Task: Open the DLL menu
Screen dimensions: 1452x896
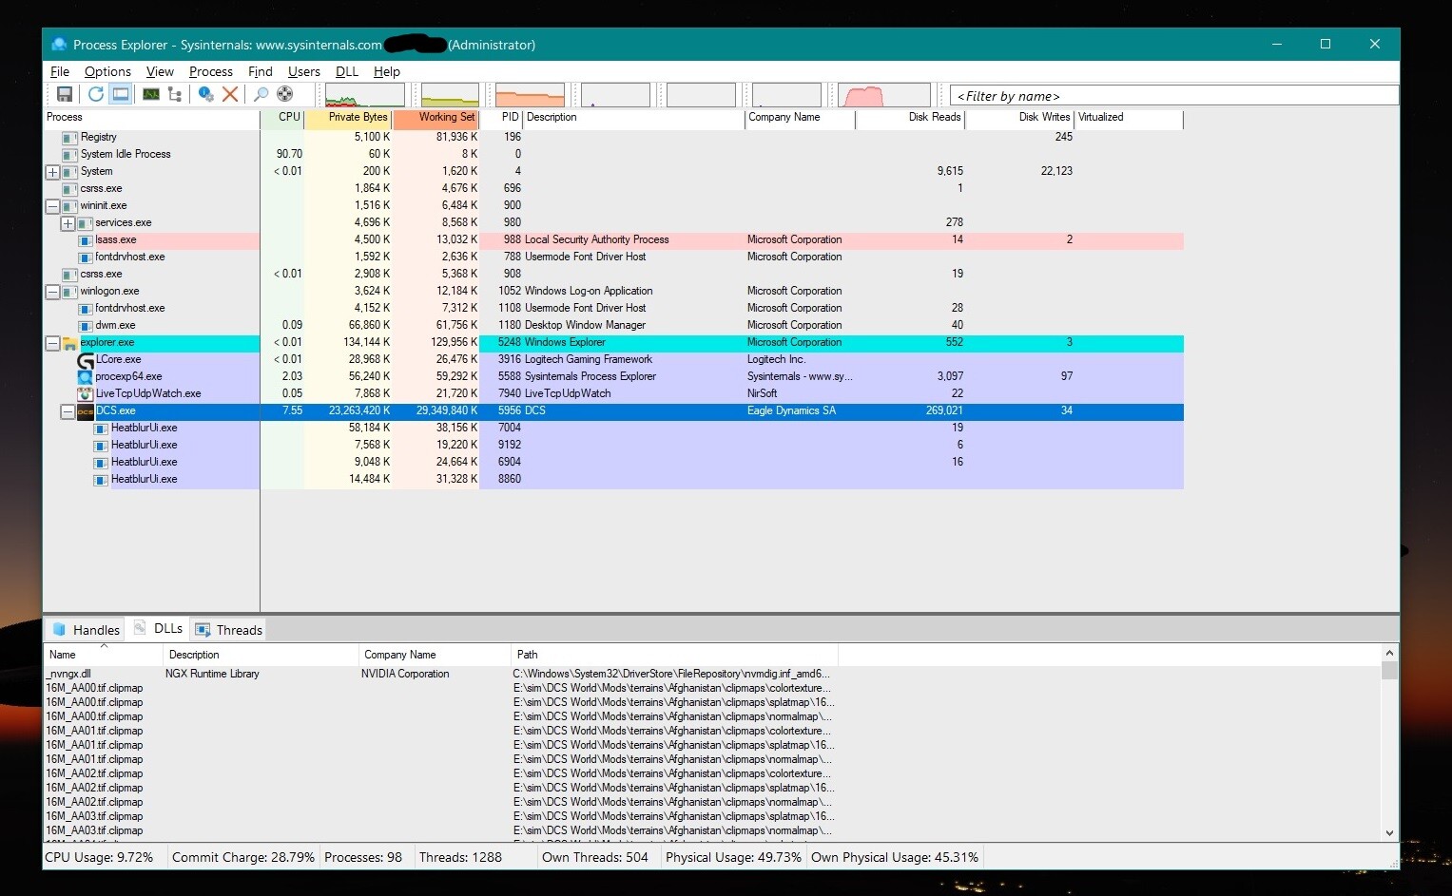Action: tap(347, 71)
